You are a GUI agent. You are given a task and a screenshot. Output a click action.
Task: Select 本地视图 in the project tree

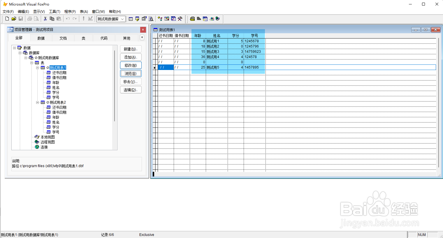click(x=48, y=137)
